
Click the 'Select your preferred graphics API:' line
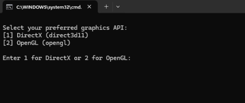coord(65,28)
